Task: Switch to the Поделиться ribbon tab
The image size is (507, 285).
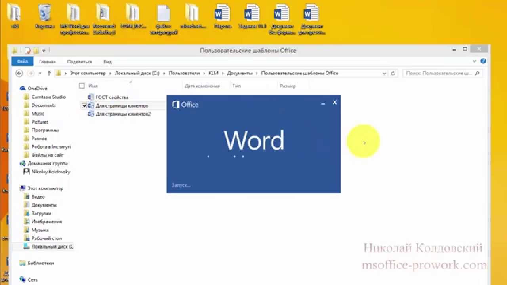Action: (x=80, y=62)
